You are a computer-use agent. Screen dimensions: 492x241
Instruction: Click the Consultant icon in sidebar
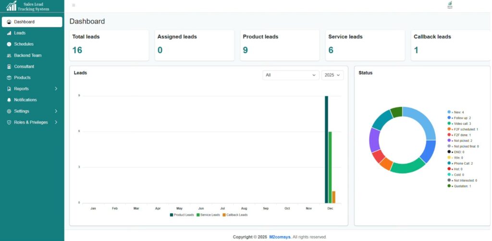click(x=9, y=67)
